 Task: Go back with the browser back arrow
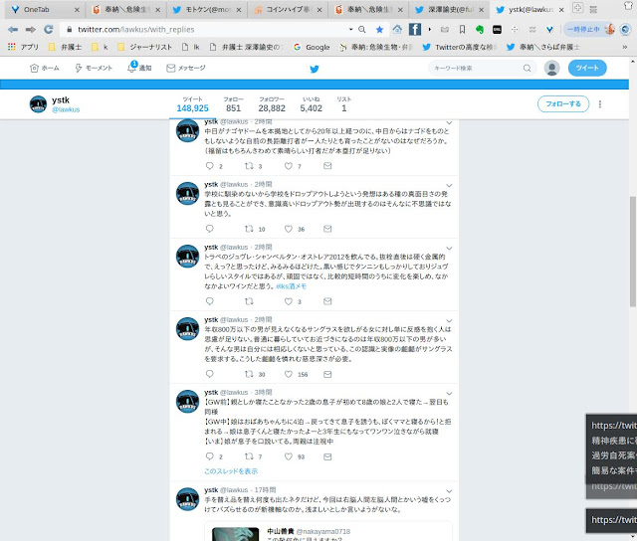coord(13,29)
